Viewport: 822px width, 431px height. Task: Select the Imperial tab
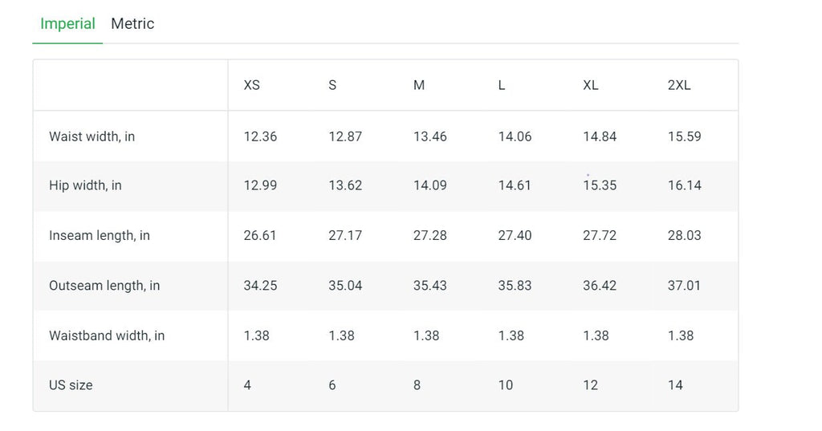point(67,24)
